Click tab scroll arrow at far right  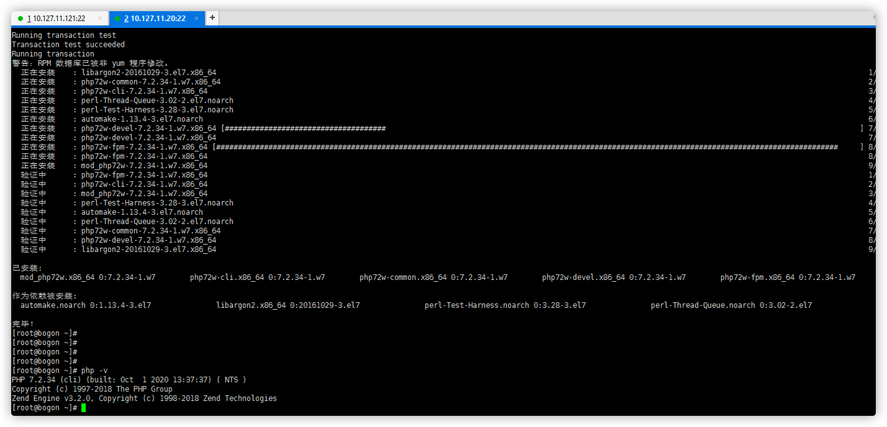click(874, 16)
